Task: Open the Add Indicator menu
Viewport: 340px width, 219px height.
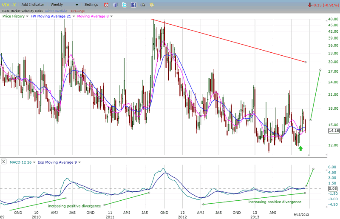Action: click(32, 5)
